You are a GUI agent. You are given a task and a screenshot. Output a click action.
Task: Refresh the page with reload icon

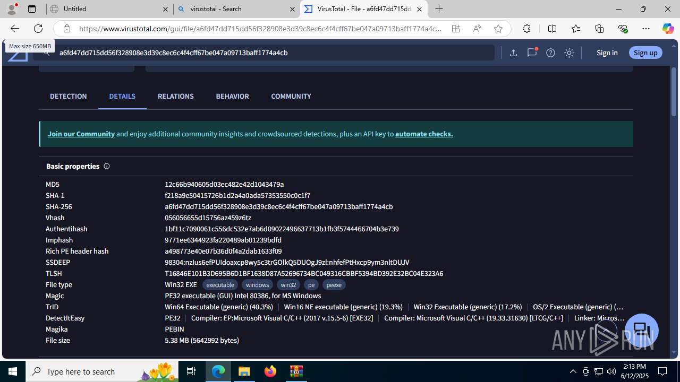pos(38,29)
